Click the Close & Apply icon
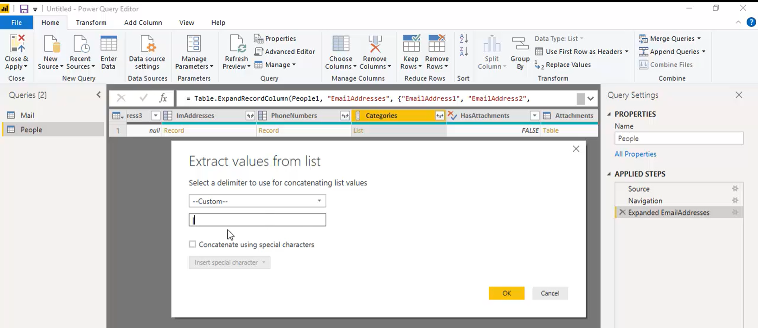The height and width of the screenshot is (328, 758). tap(17, 44)
